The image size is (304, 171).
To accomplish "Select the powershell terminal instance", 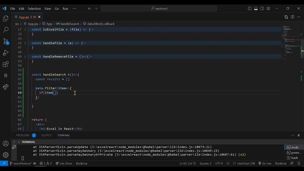I will pos(294,153).
